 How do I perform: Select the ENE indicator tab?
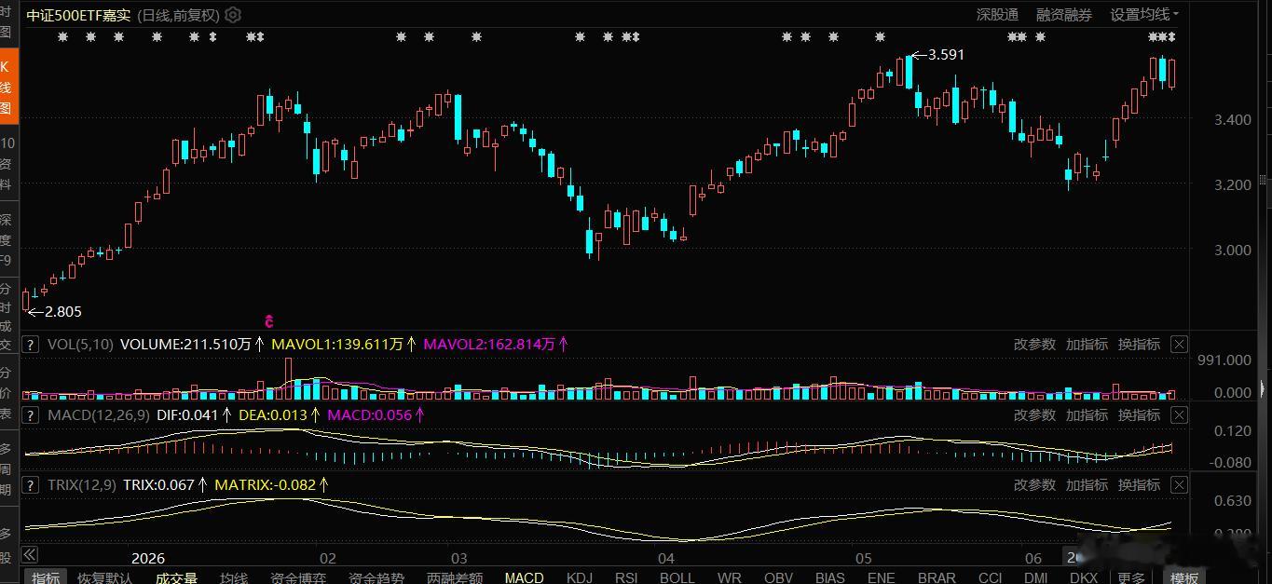tap(882, 577)
